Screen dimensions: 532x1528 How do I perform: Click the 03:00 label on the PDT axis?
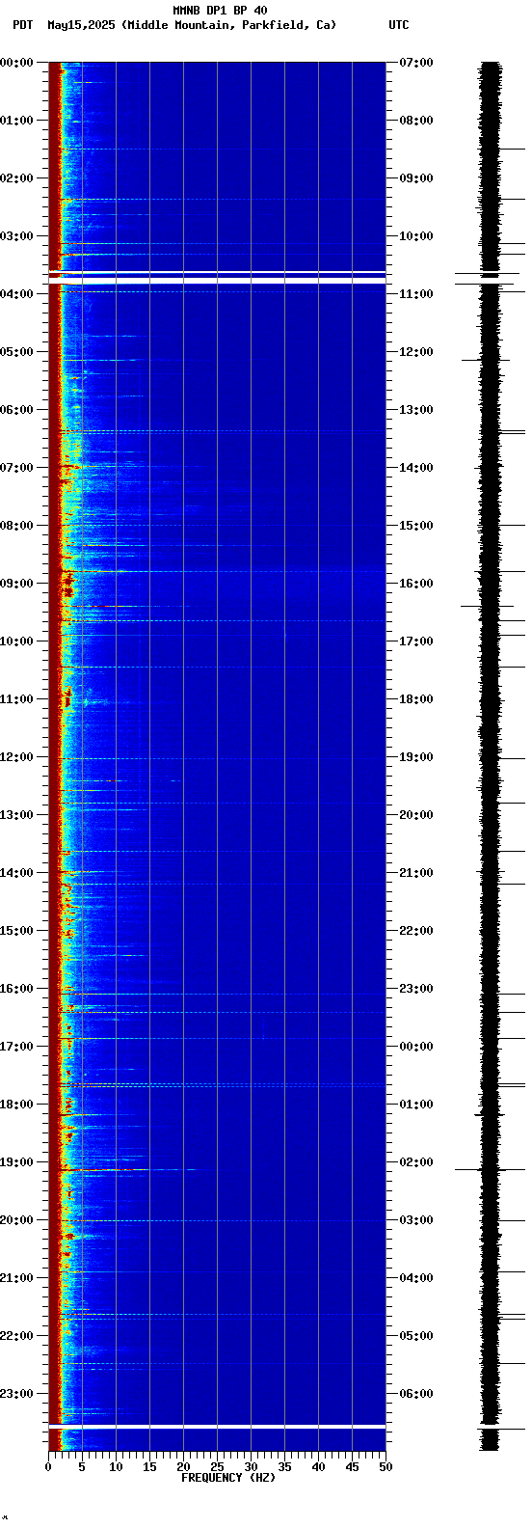coord(17,236)
